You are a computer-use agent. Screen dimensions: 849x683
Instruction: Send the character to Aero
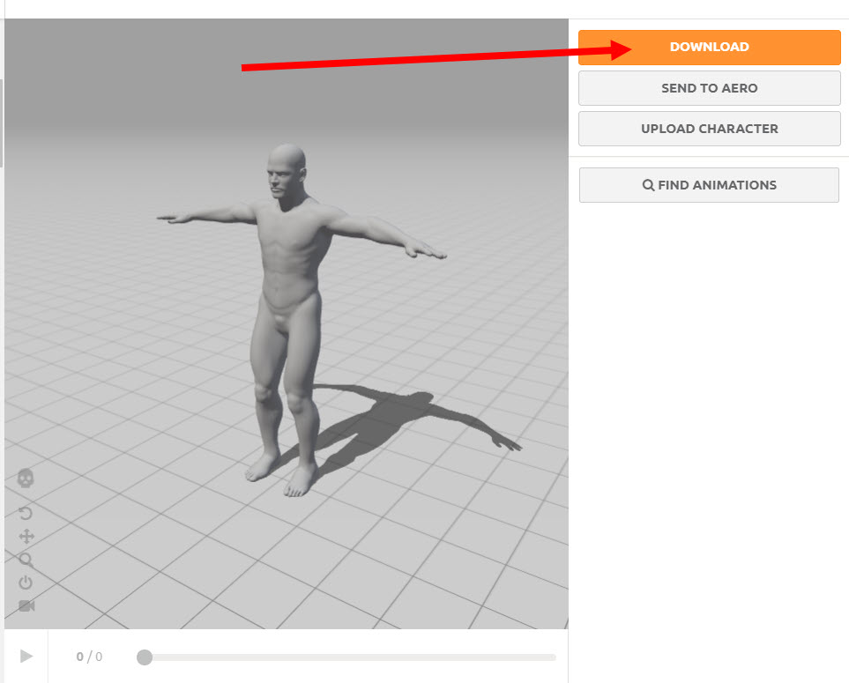[710, 88]
